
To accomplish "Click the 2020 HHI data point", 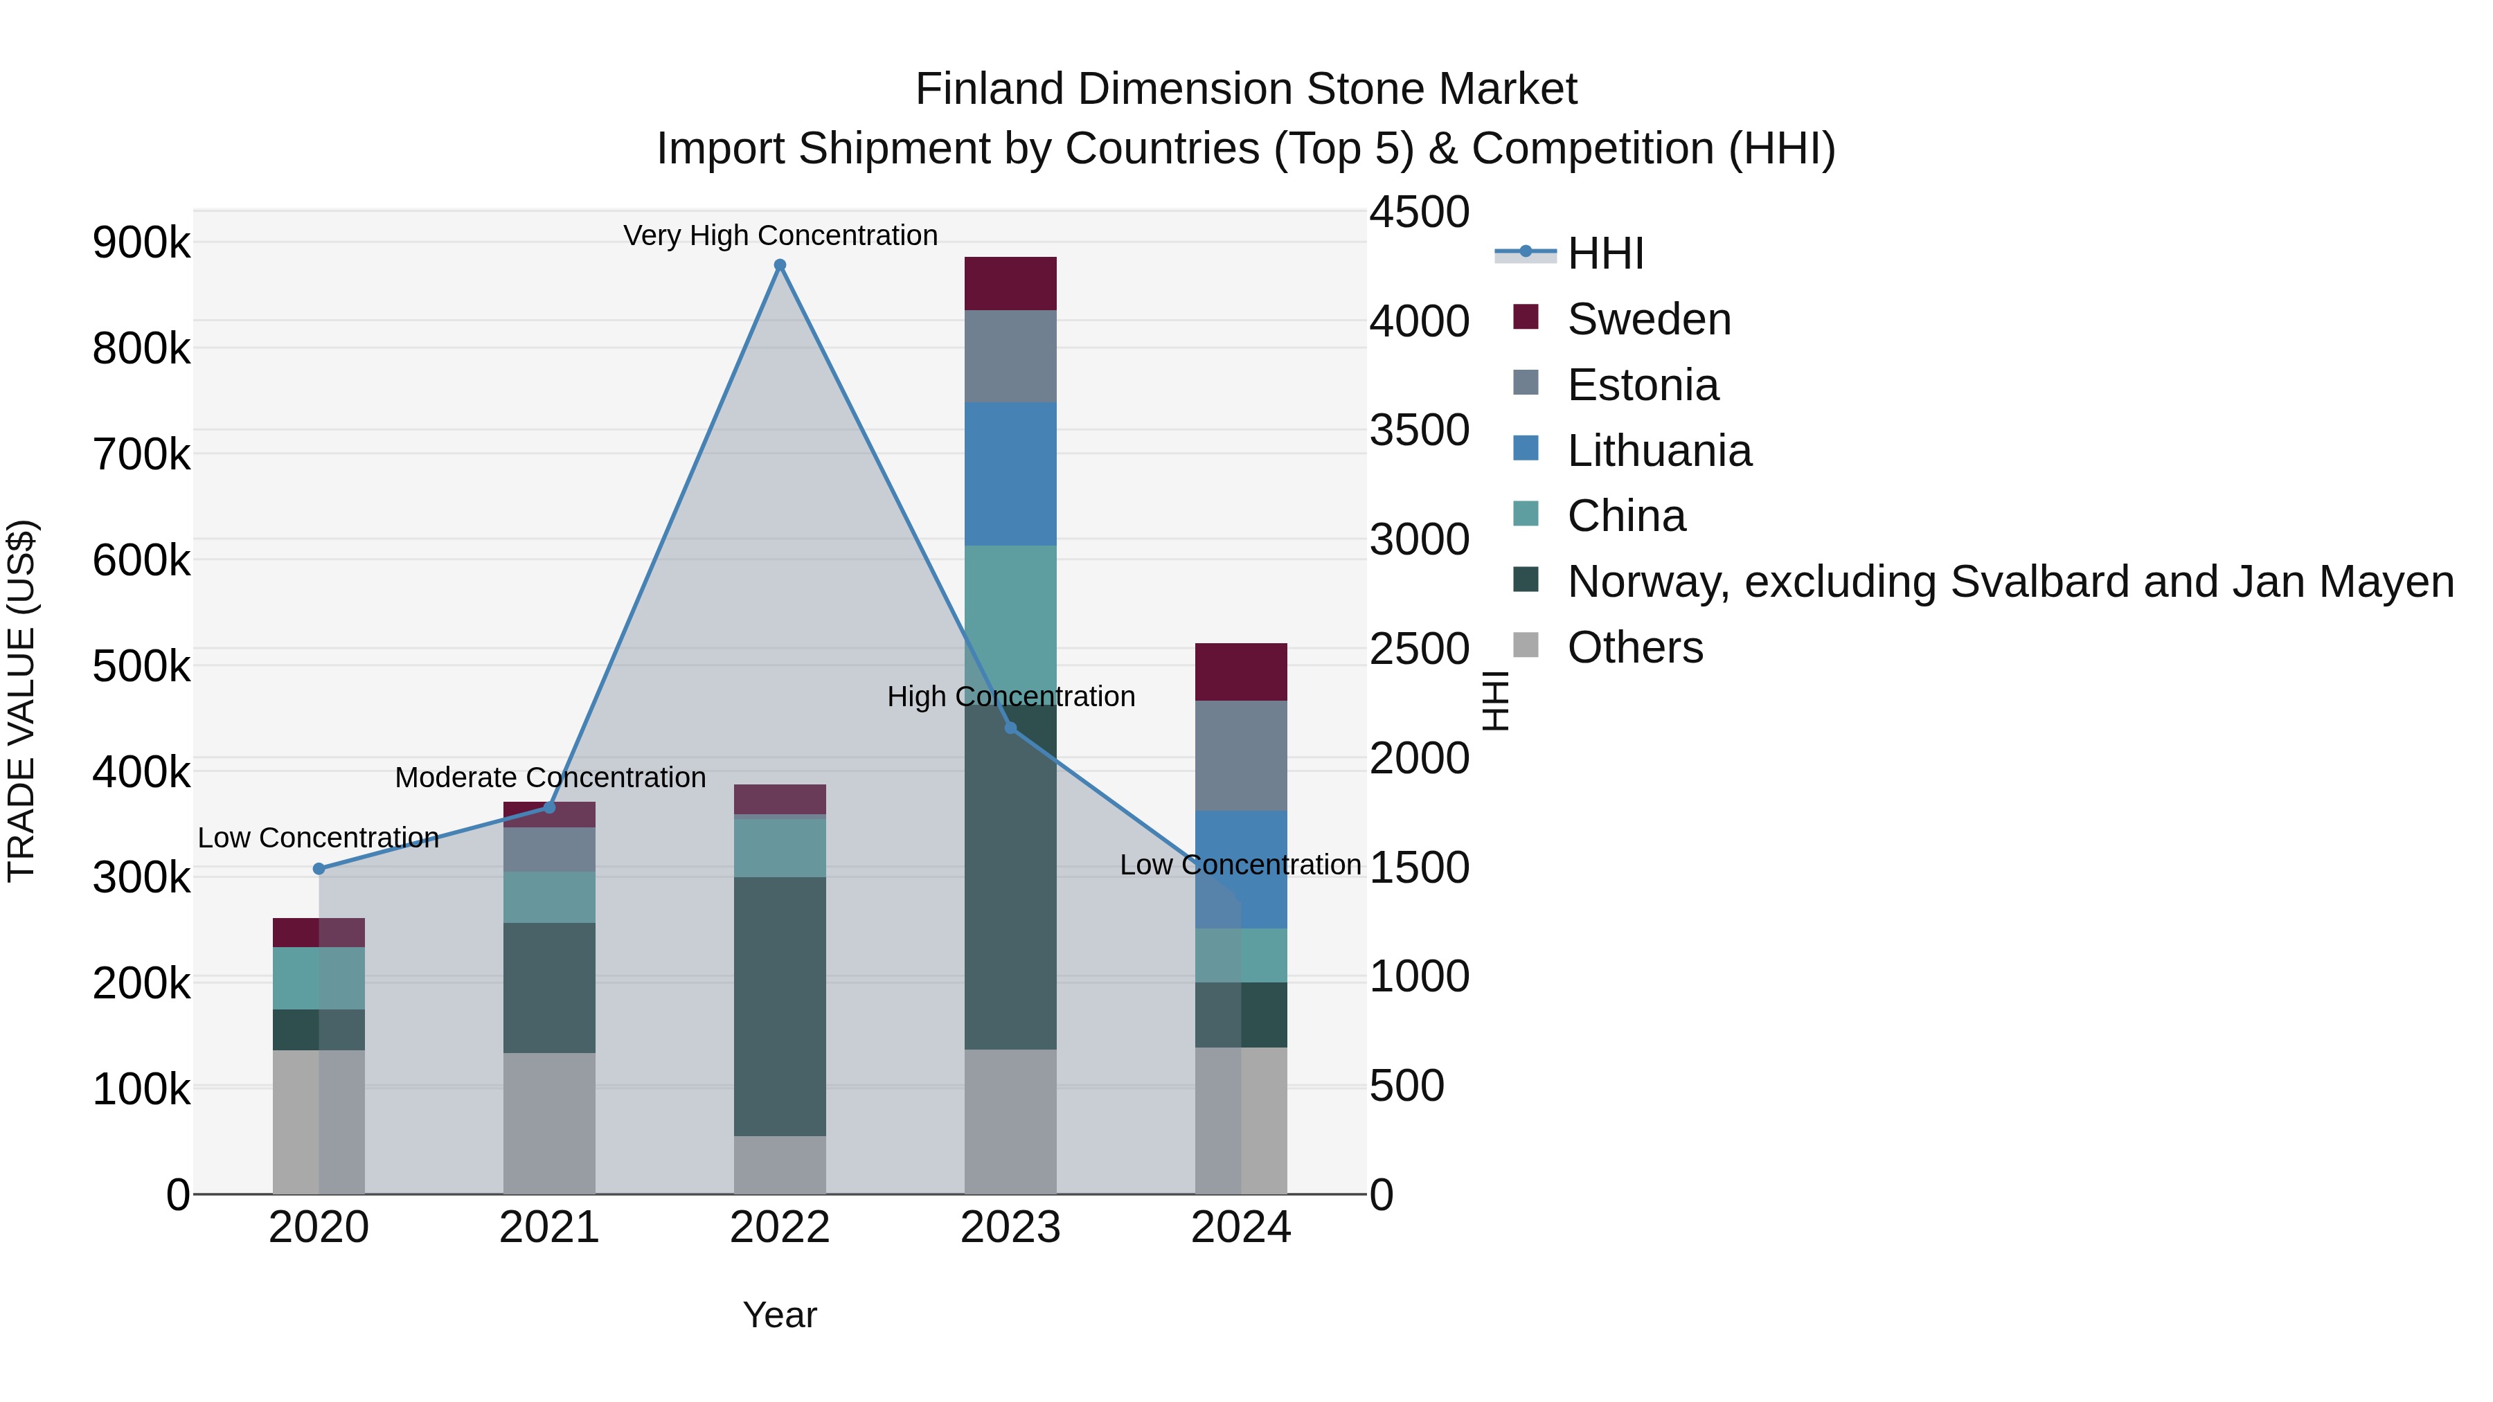I will (x=319, y=869).
